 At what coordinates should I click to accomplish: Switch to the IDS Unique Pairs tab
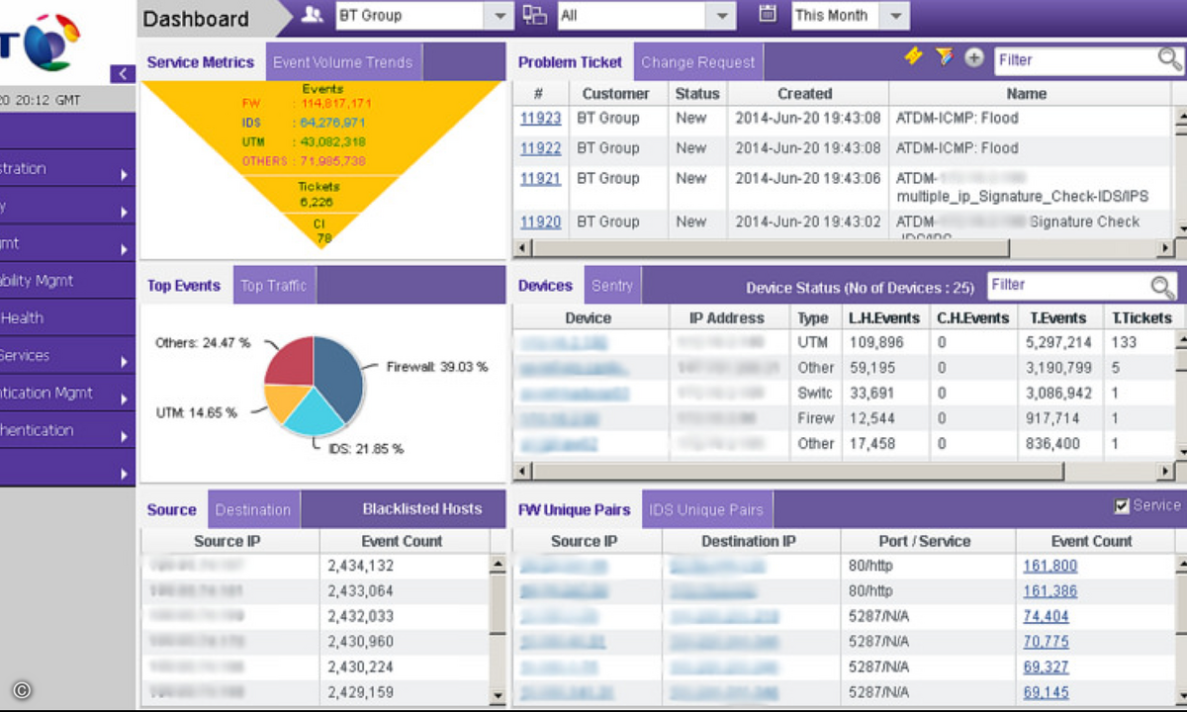706,509
